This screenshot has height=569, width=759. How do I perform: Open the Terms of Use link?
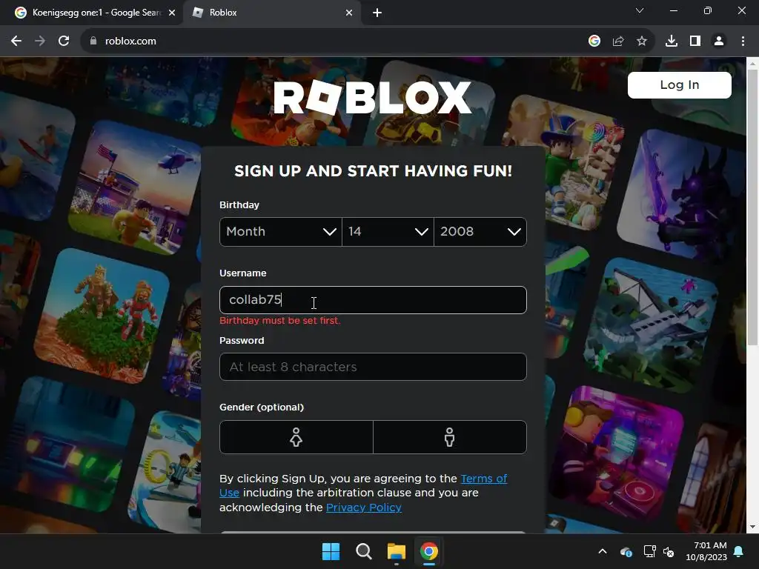[x=483, y=479]
